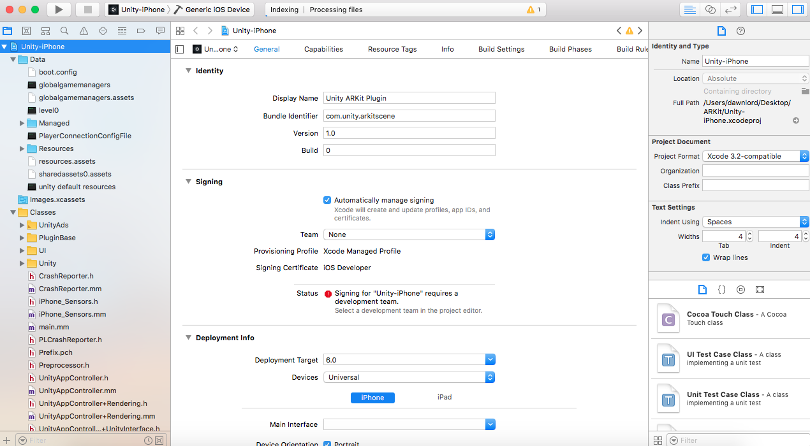The width and height of the screenshot is (810, 446).
Task: Select the Breakpoint navigator
Action: [x=142, y=30]
